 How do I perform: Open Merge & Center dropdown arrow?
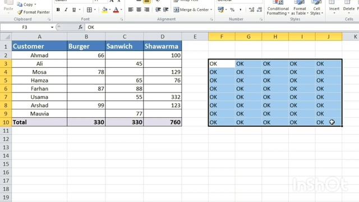[211, 10]
